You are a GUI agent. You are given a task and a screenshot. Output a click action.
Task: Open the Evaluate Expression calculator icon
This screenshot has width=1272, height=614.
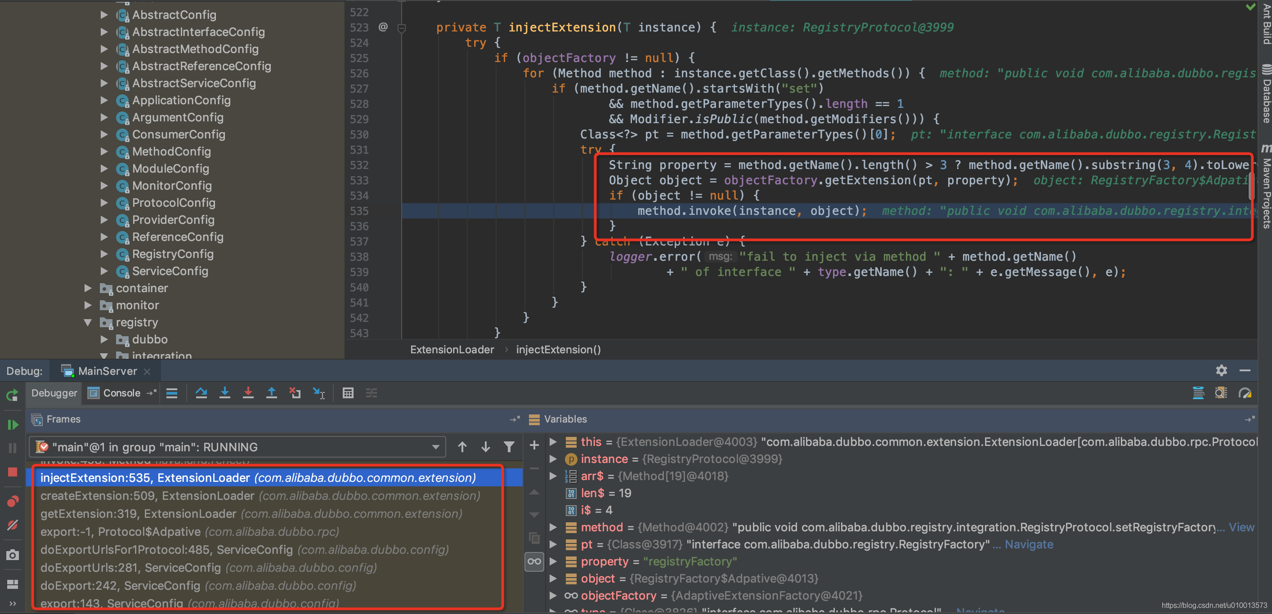(x=348, y=393)
